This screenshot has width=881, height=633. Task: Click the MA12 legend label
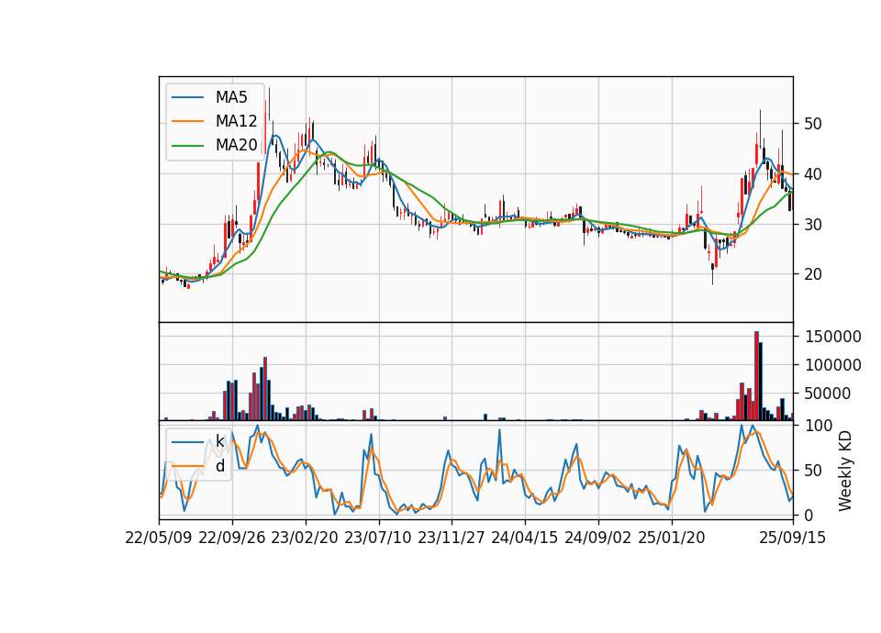pyautogui.click(x=236, y=121)
